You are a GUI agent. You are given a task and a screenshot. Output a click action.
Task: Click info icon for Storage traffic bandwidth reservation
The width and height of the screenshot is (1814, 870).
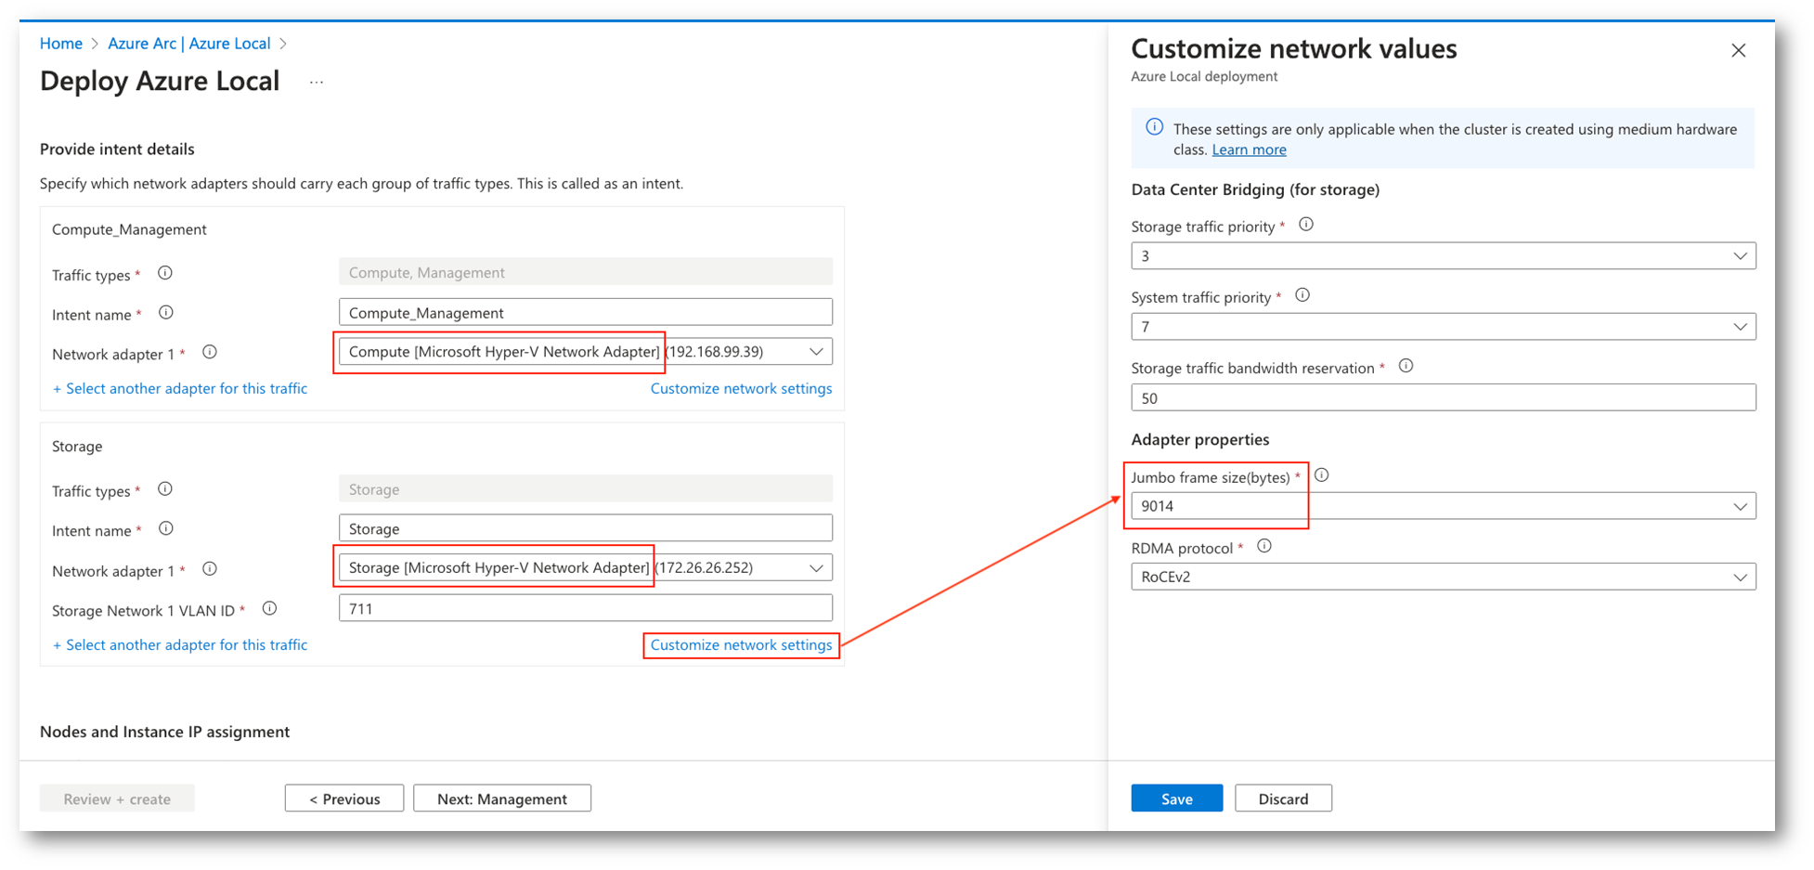click(1406, 367)
